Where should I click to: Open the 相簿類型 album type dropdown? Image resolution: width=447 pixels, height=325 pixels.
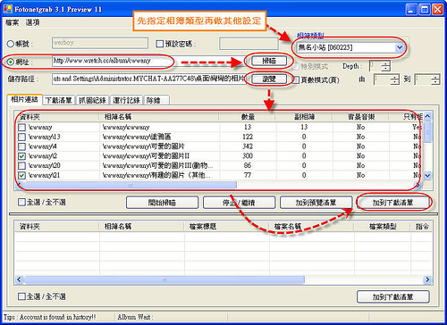click(x=400, y=47)
